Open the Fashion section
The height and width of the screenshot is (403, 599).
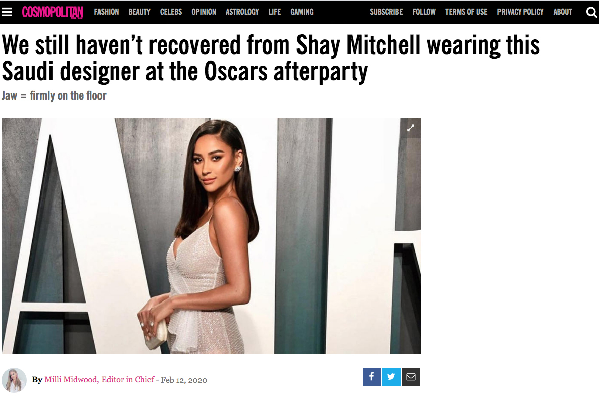tap(107, 12)
